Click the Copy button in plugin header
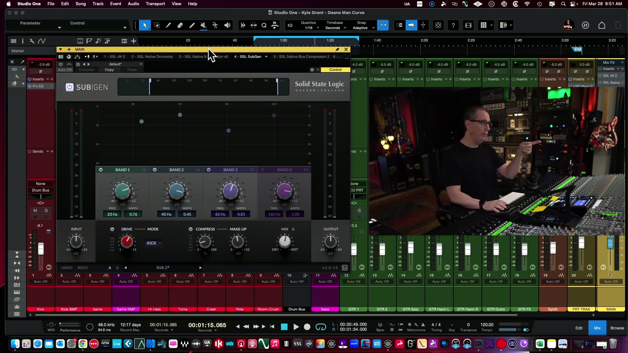Viewport: 628px width, 353px height. point(109,70)
